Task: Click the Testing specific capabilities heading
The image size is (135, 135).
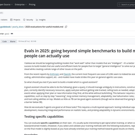Action: pyautogui.click(x=44, y=117)
